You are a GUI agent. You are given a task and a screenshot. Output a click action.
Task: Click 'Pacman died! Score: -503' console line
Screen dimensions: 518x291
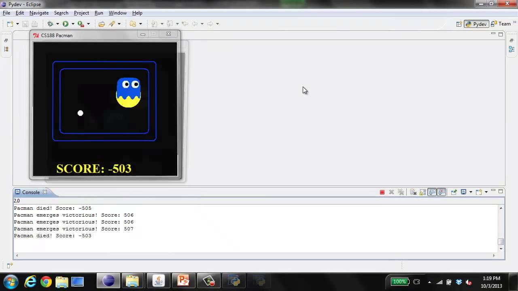(x=53, y=236)
